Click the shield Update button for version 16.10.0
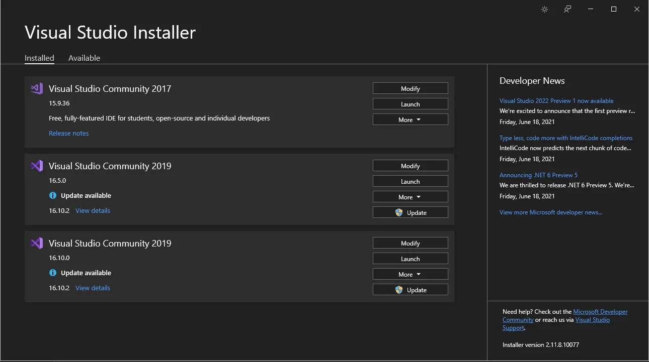Screen dimensions: 649x362 [x=410, y=290]
